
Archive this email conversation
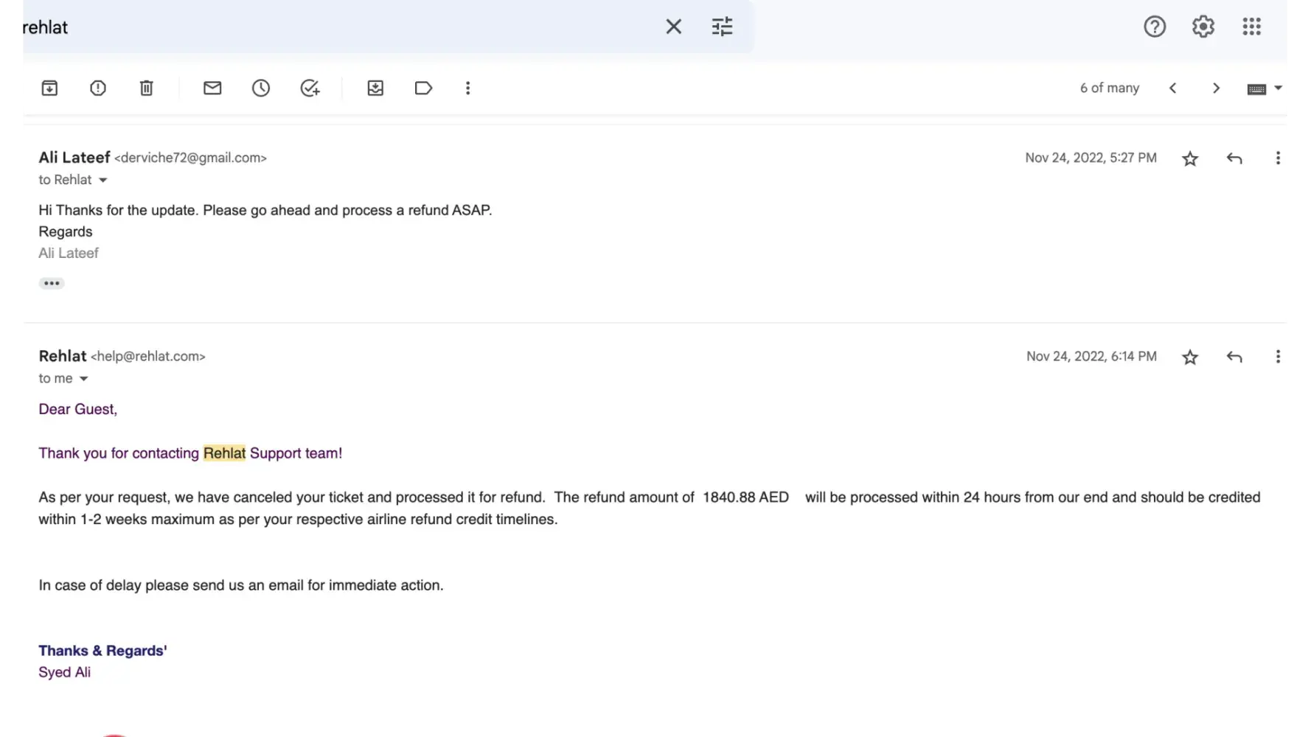49,88
